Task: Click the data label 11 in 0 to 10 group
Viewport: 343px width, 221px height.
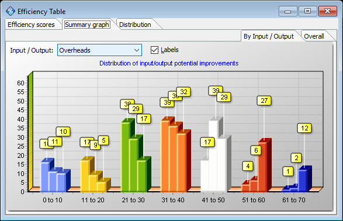Action: tap(55, 142)
